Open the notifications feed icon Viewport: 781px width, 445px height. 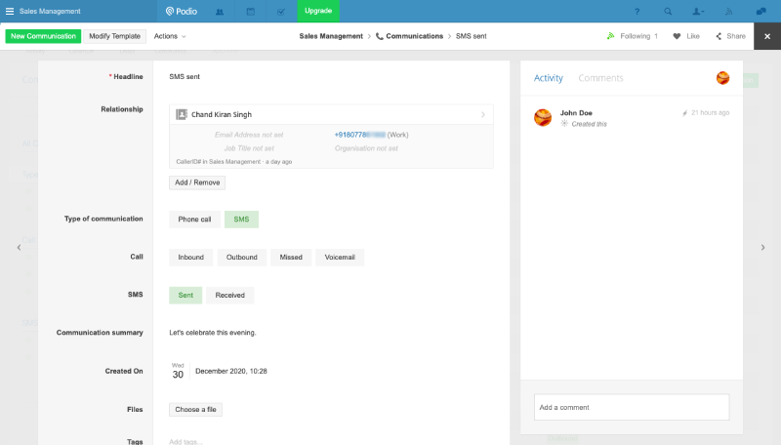(729, 11)
